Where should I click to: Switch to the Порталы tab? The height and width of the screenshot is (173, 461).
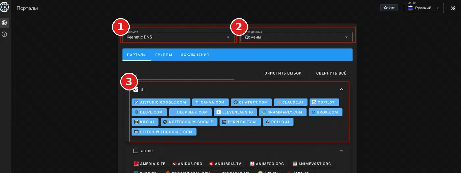coord(137,55)
